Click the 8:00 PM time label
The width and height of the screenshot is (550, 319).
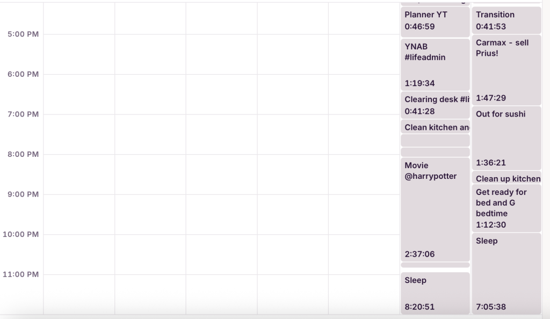(23, 154)
